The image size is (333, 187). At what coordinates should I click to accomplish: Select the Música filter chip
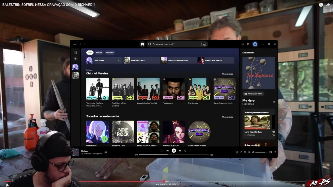99,52
